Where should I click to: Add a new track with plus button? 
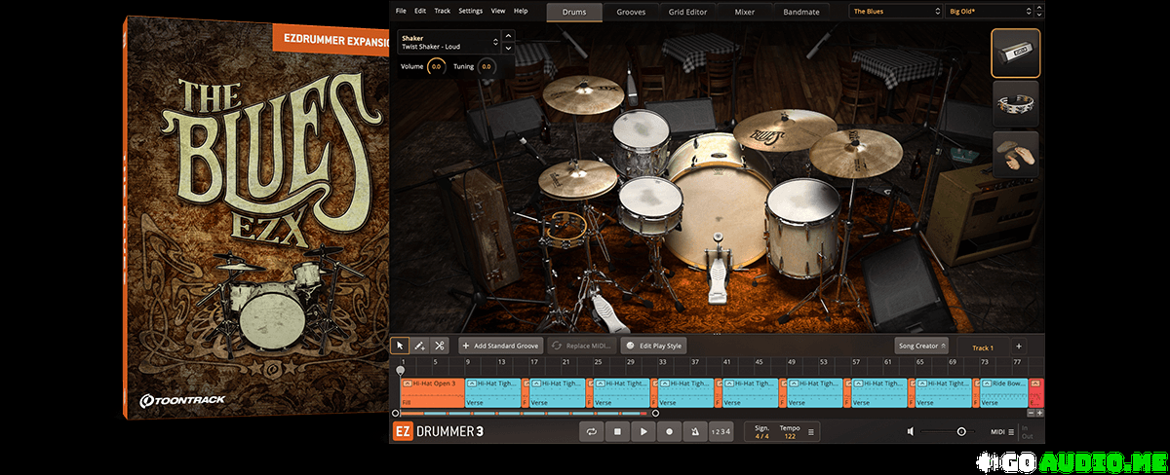click(x=1018, y=346)
